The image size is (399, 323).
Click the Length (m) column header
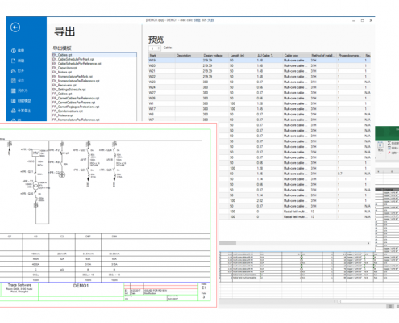pos(243,55)
